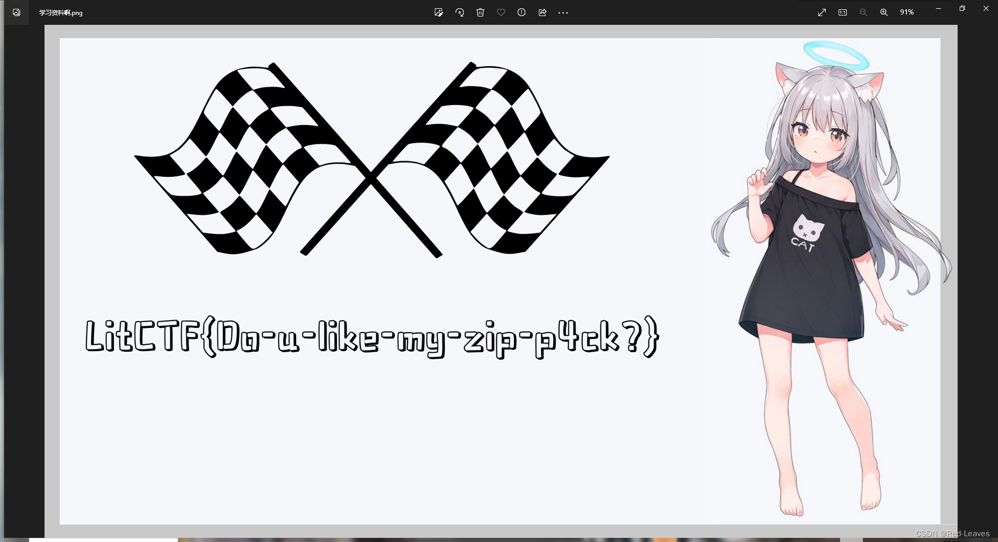Viewport: 998px width, 542px height.
Task: Add the image to favorites with the heart icon
Action: tap(501, 12)
